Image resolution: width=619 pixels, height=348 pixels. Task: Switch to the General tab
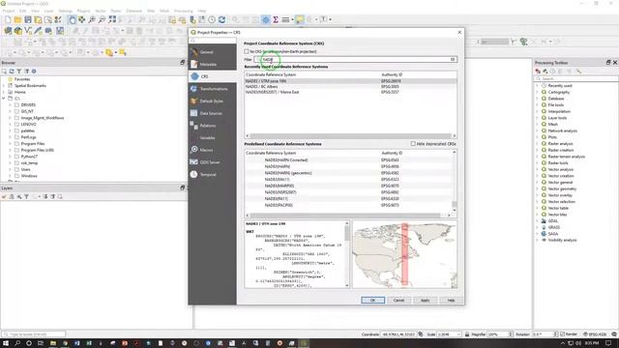(213, 52)
